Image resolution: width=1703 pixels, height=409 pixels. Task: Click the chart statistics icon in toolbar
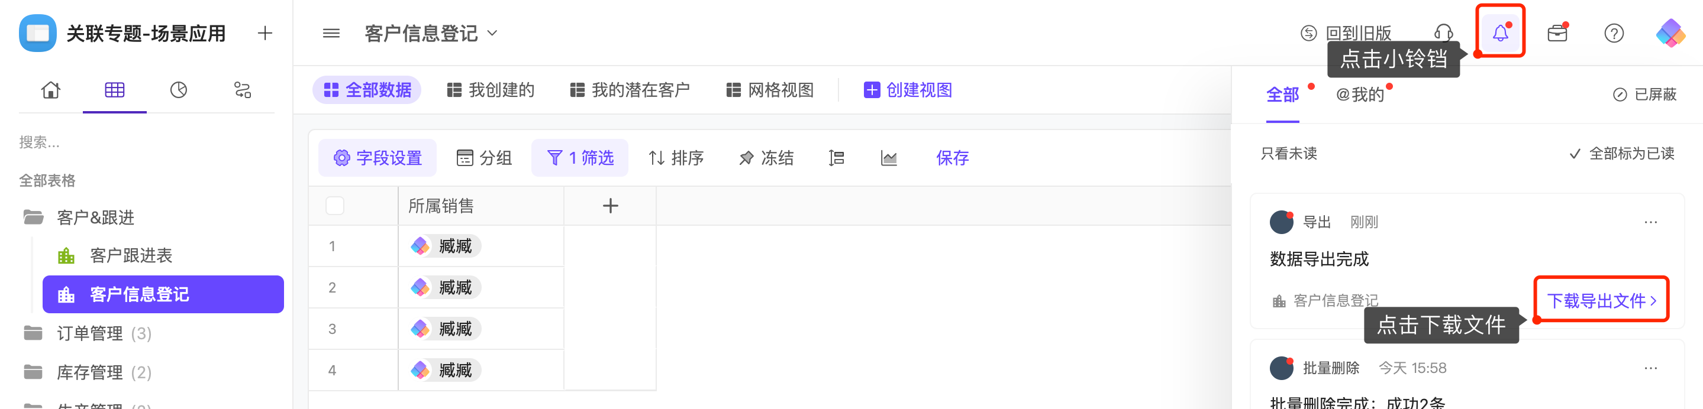889,158
